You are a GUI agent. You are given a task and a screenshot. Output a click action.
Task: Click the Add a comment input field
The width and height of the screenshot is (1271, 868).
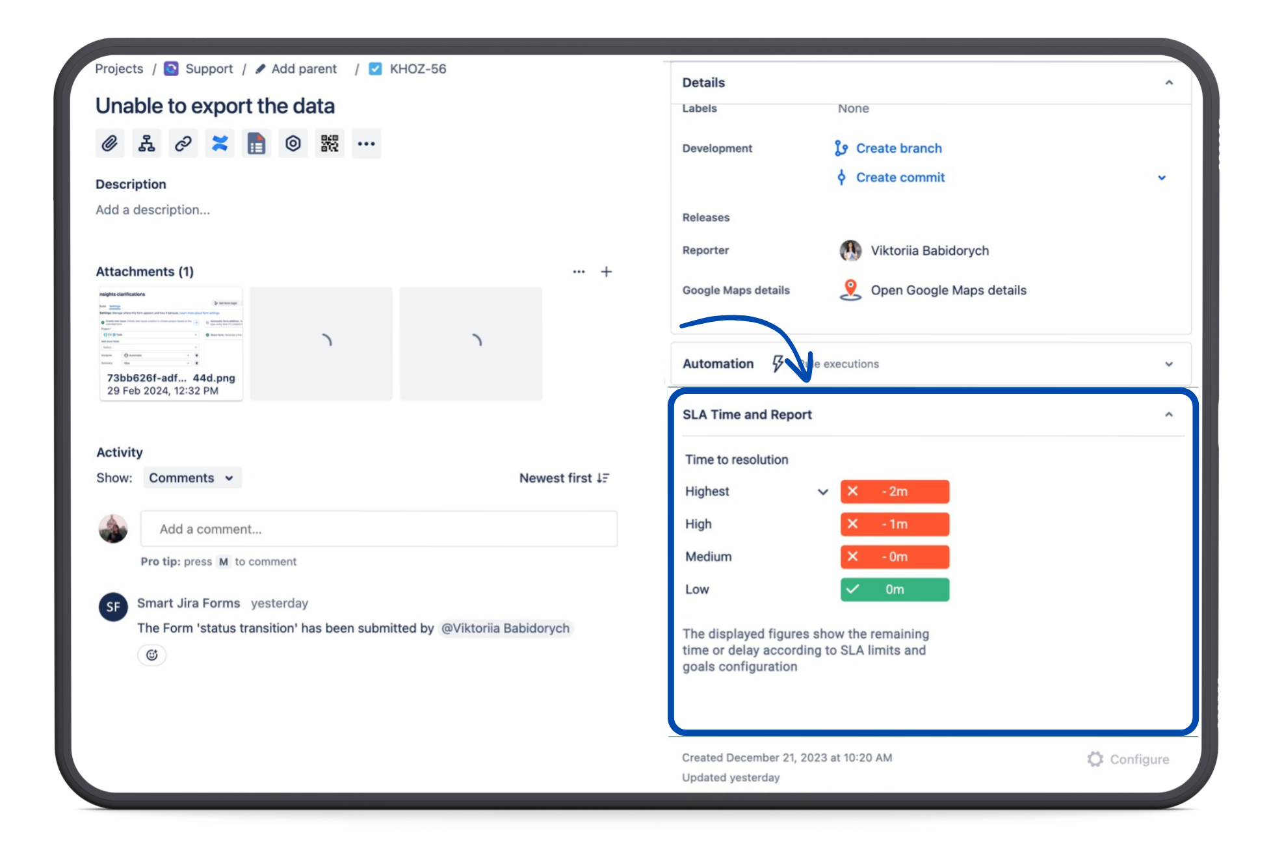[378, 529]
